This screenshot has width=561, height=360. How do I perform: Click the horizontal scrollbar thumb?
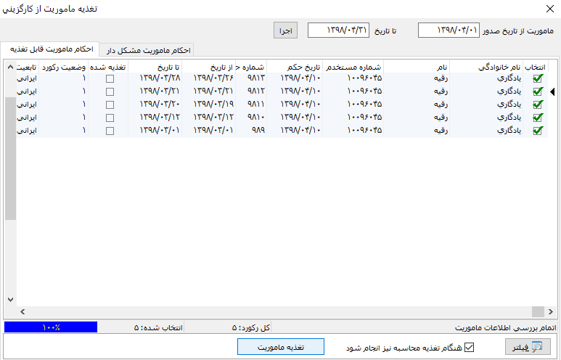point(538,311)
